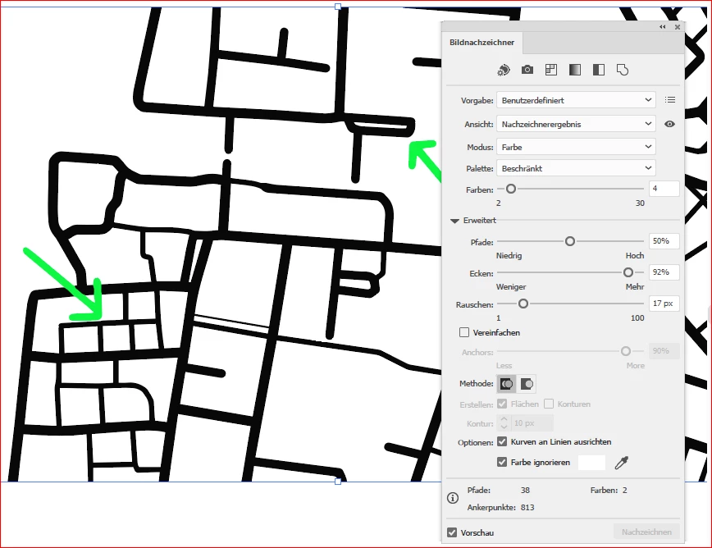Open the Vorgabe dropdown
This screenshot has height=548, width=712.
[x=576, y=100]
